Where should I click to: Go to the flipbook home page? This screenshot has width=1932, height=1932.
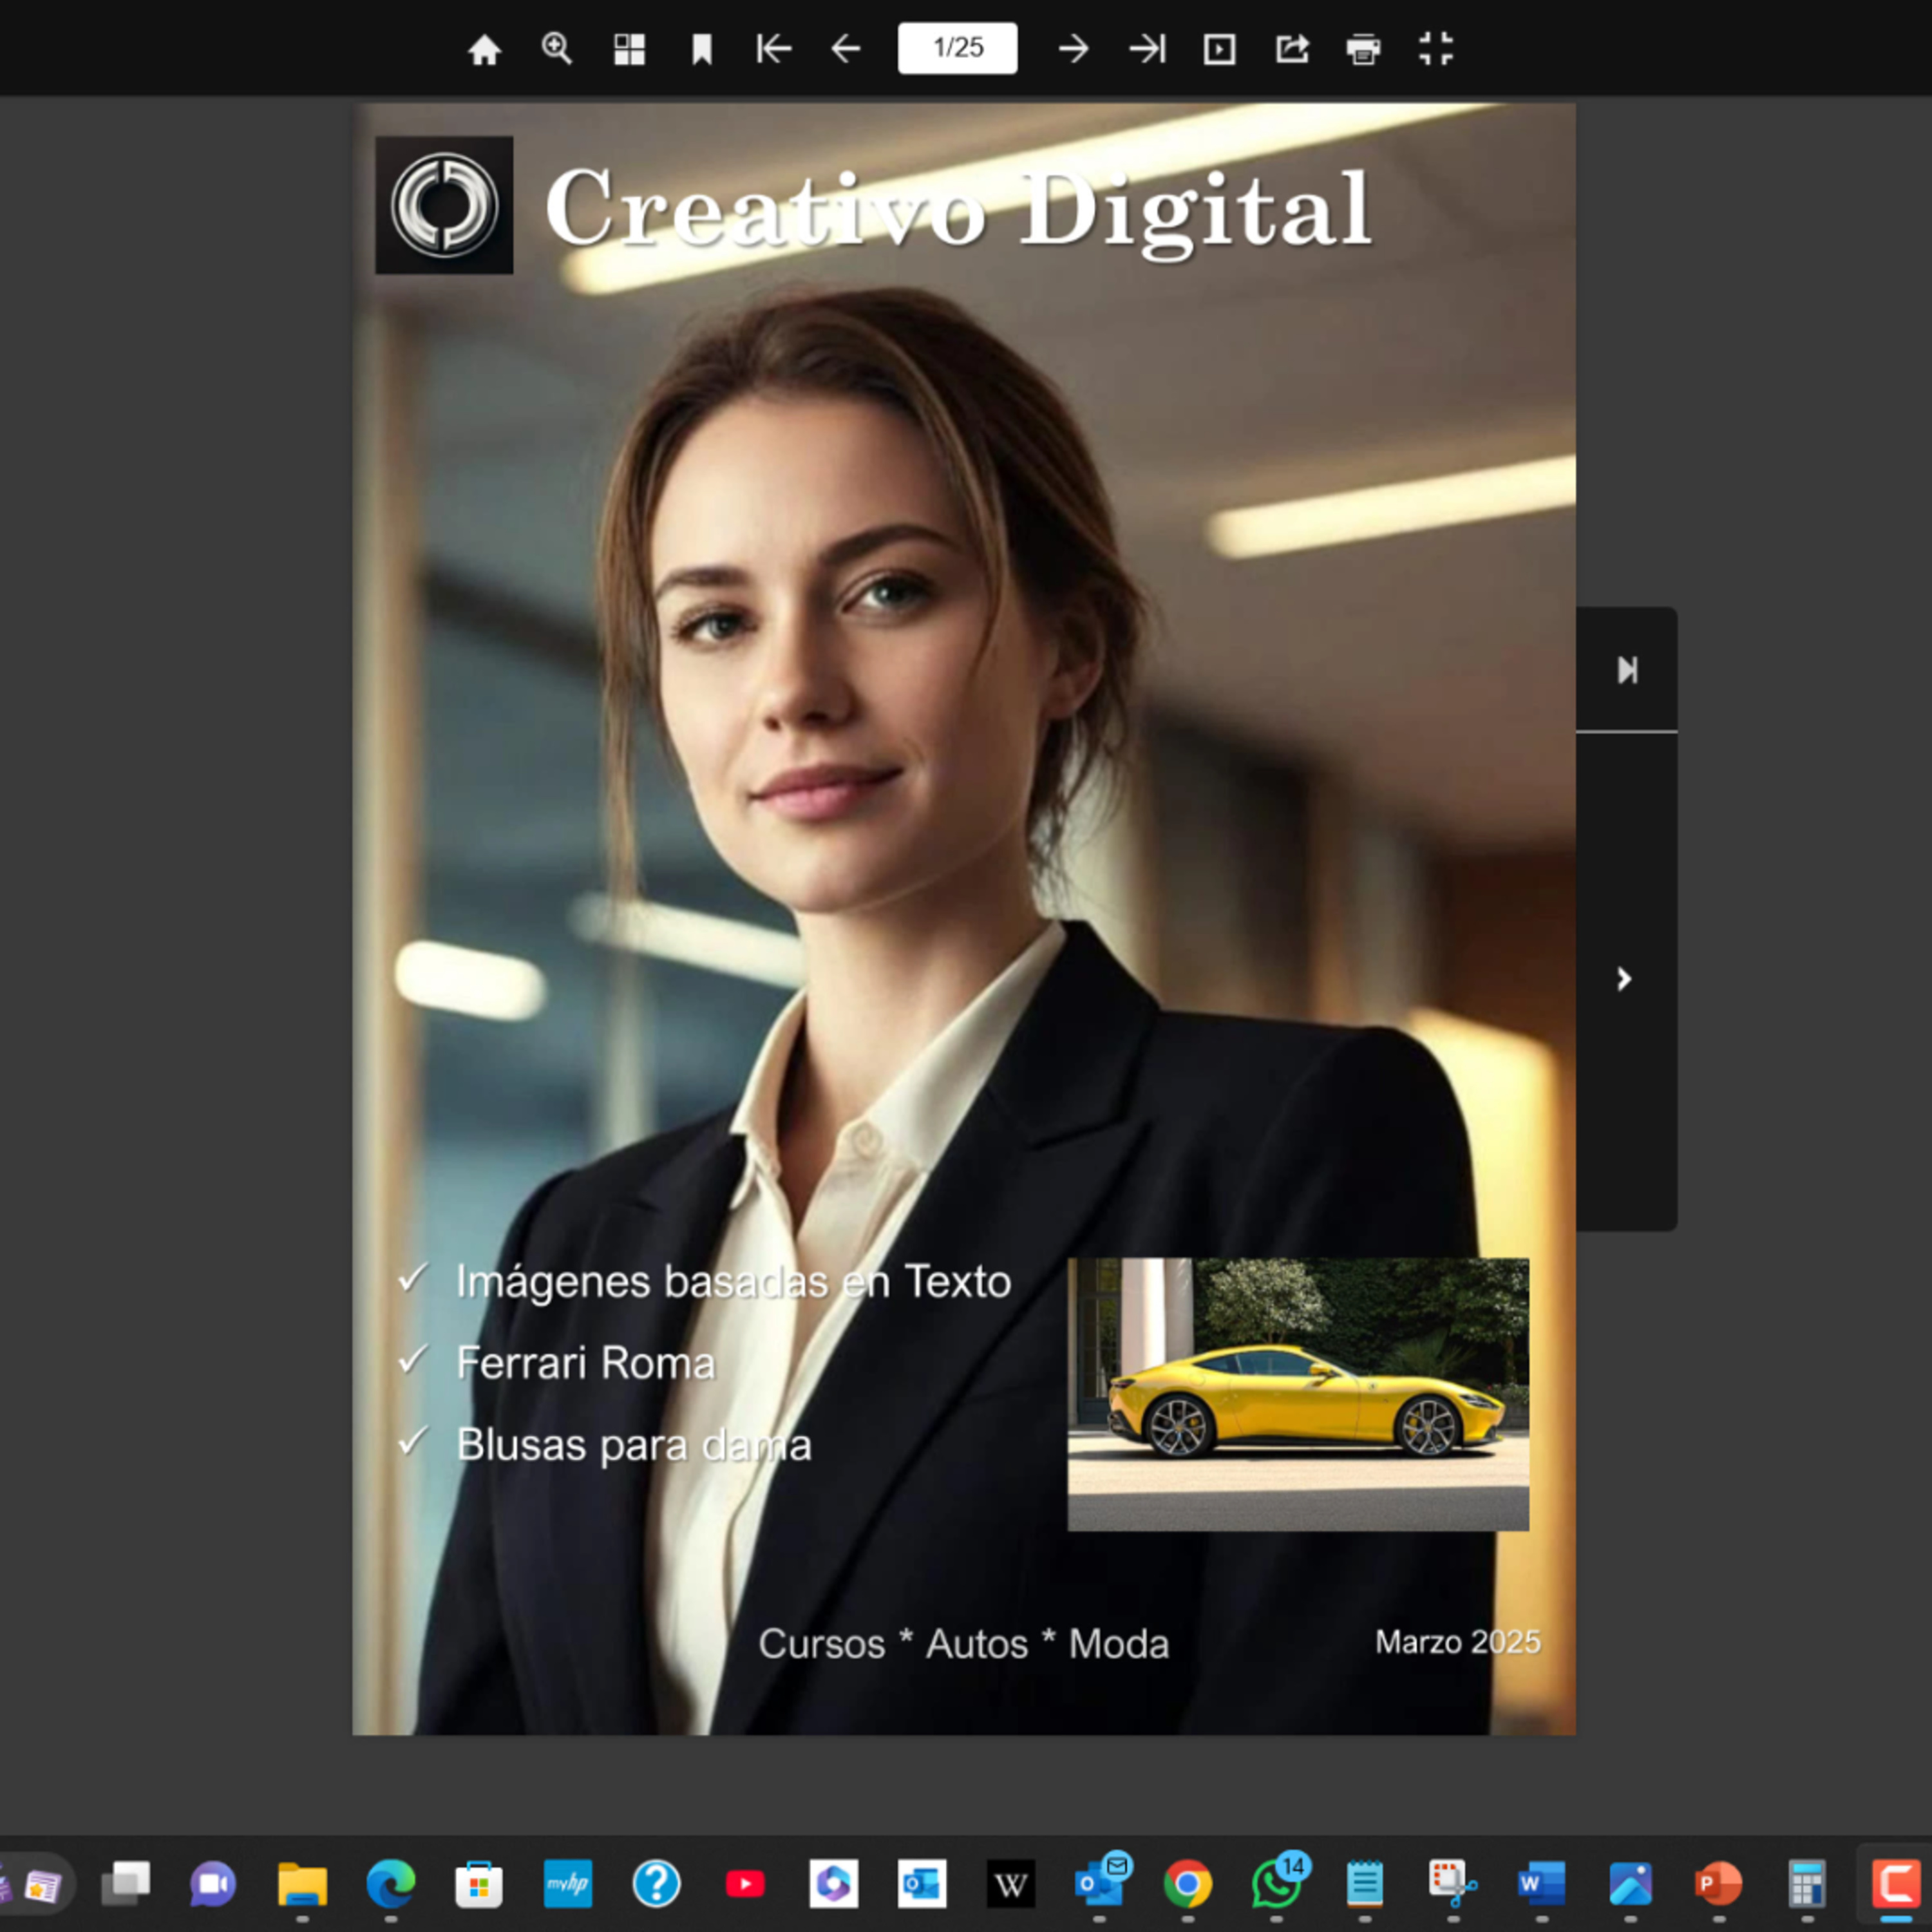click(x=484, y=49)
